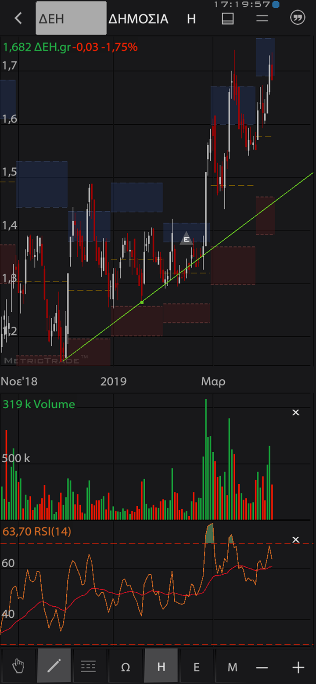316x684 pixels.
Task: Close the Volume indicator panel
Action: coord(296,412)
